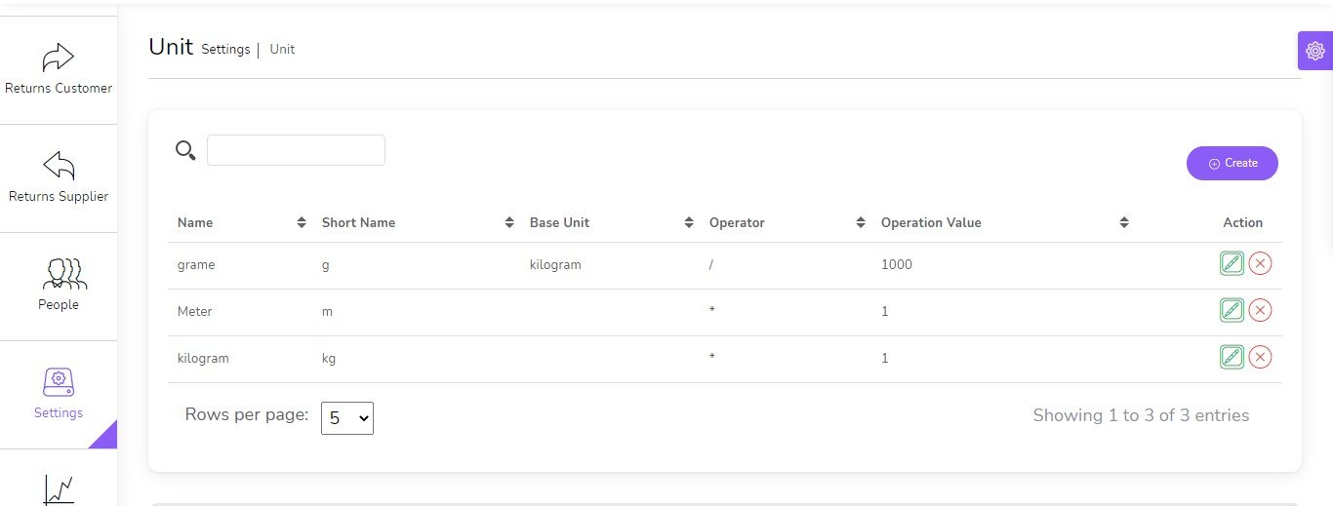Sort by Short Name column arrows
This screenshot has width=1333, height=506.
click(509, 222)
